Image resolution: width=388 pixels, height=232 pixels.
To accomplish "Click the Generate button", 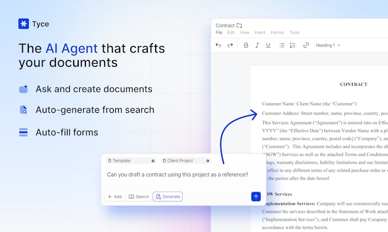I will [x=168, y=197].
